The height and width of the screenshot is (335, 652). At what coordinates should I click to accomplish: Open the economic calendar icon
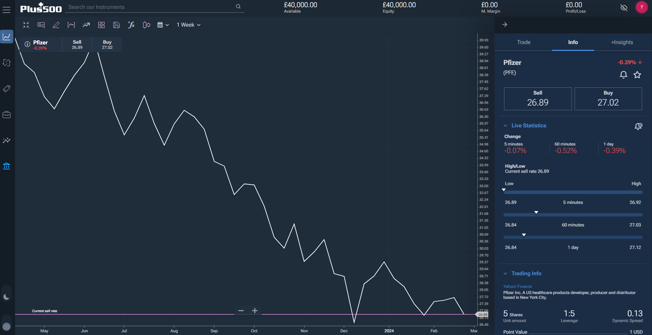(161, 25)
